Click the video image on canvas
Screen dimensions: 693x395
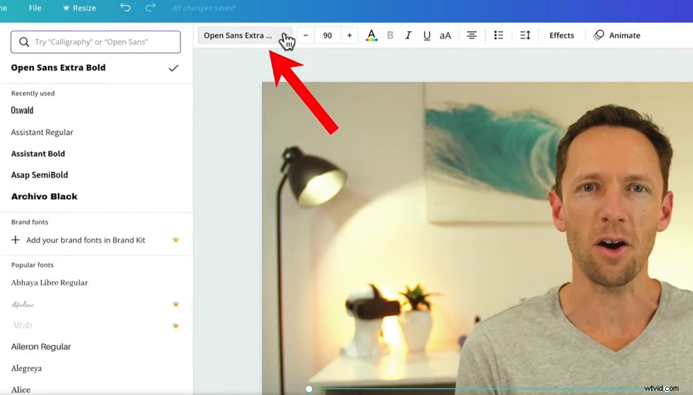[477, 238]
